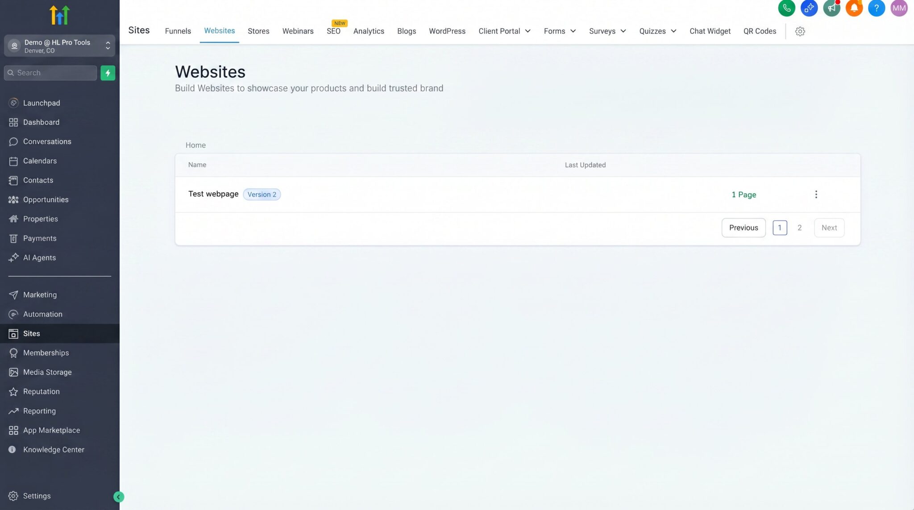
Task: Open the orange notifications bell
Action: 854,8
